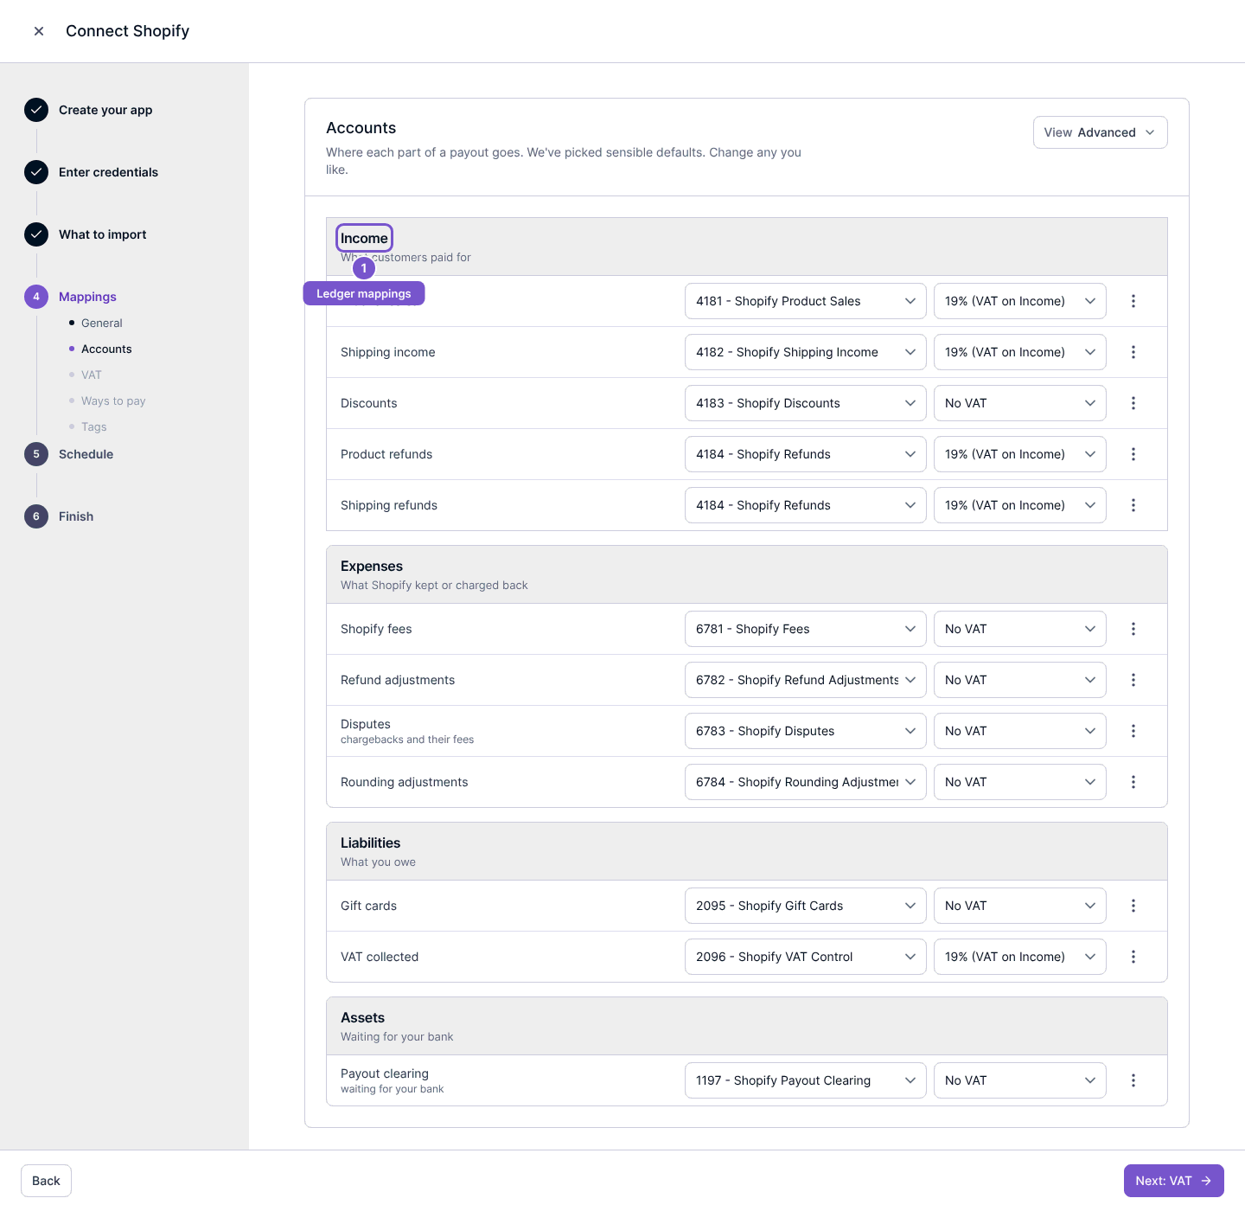Viewport: 1245px width, 1211px height.
Task: Change VAT rate for Shipping refunds row
Action: (x=1019, y=505)
